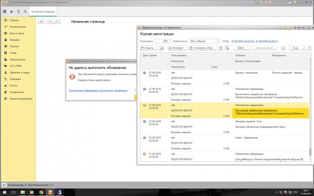
Task: Open ОС и НМА section
Action: point(16,66)
